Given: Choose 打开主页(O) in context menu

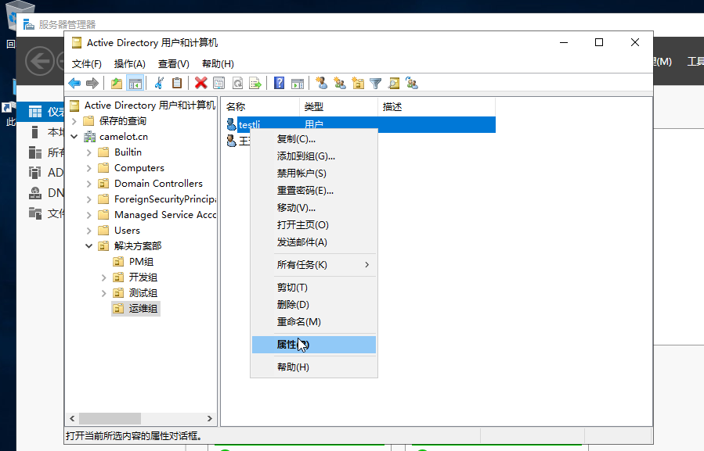Looking at the screenshot, I should pos(314,224).
